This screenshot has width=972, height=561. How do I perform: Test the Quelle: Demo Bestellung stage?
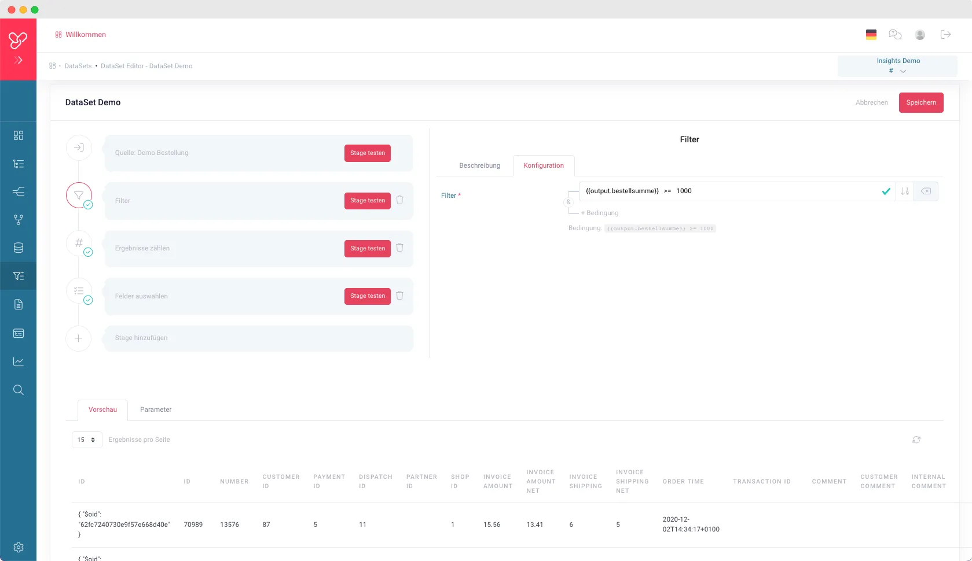point(368,153)
